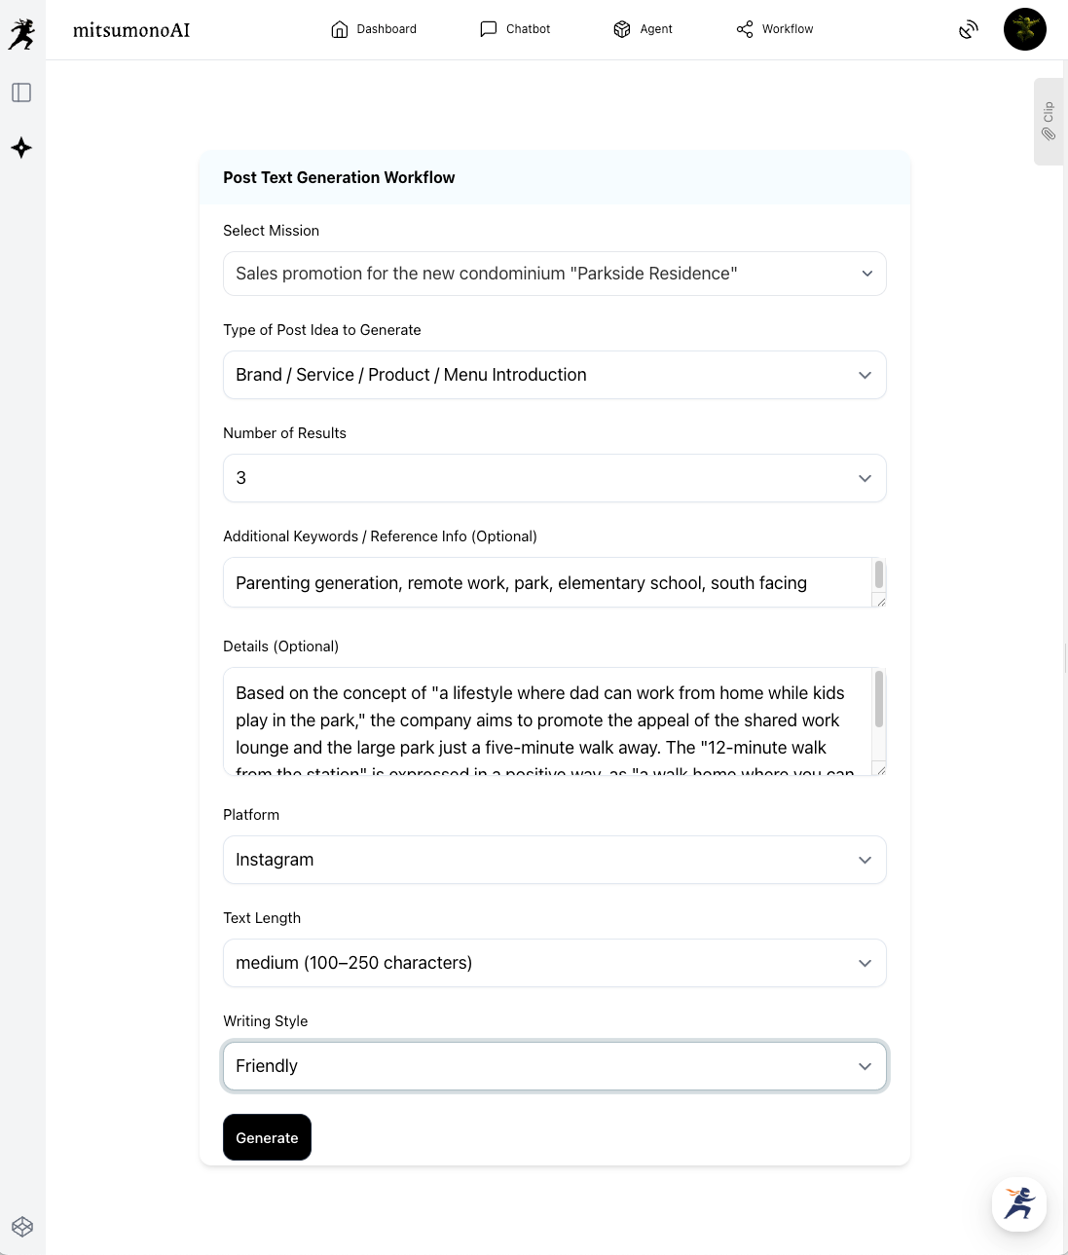The image size is (1068, 1255).
Task: Click the Details textarea scrollbar
Action: (879, 699)
